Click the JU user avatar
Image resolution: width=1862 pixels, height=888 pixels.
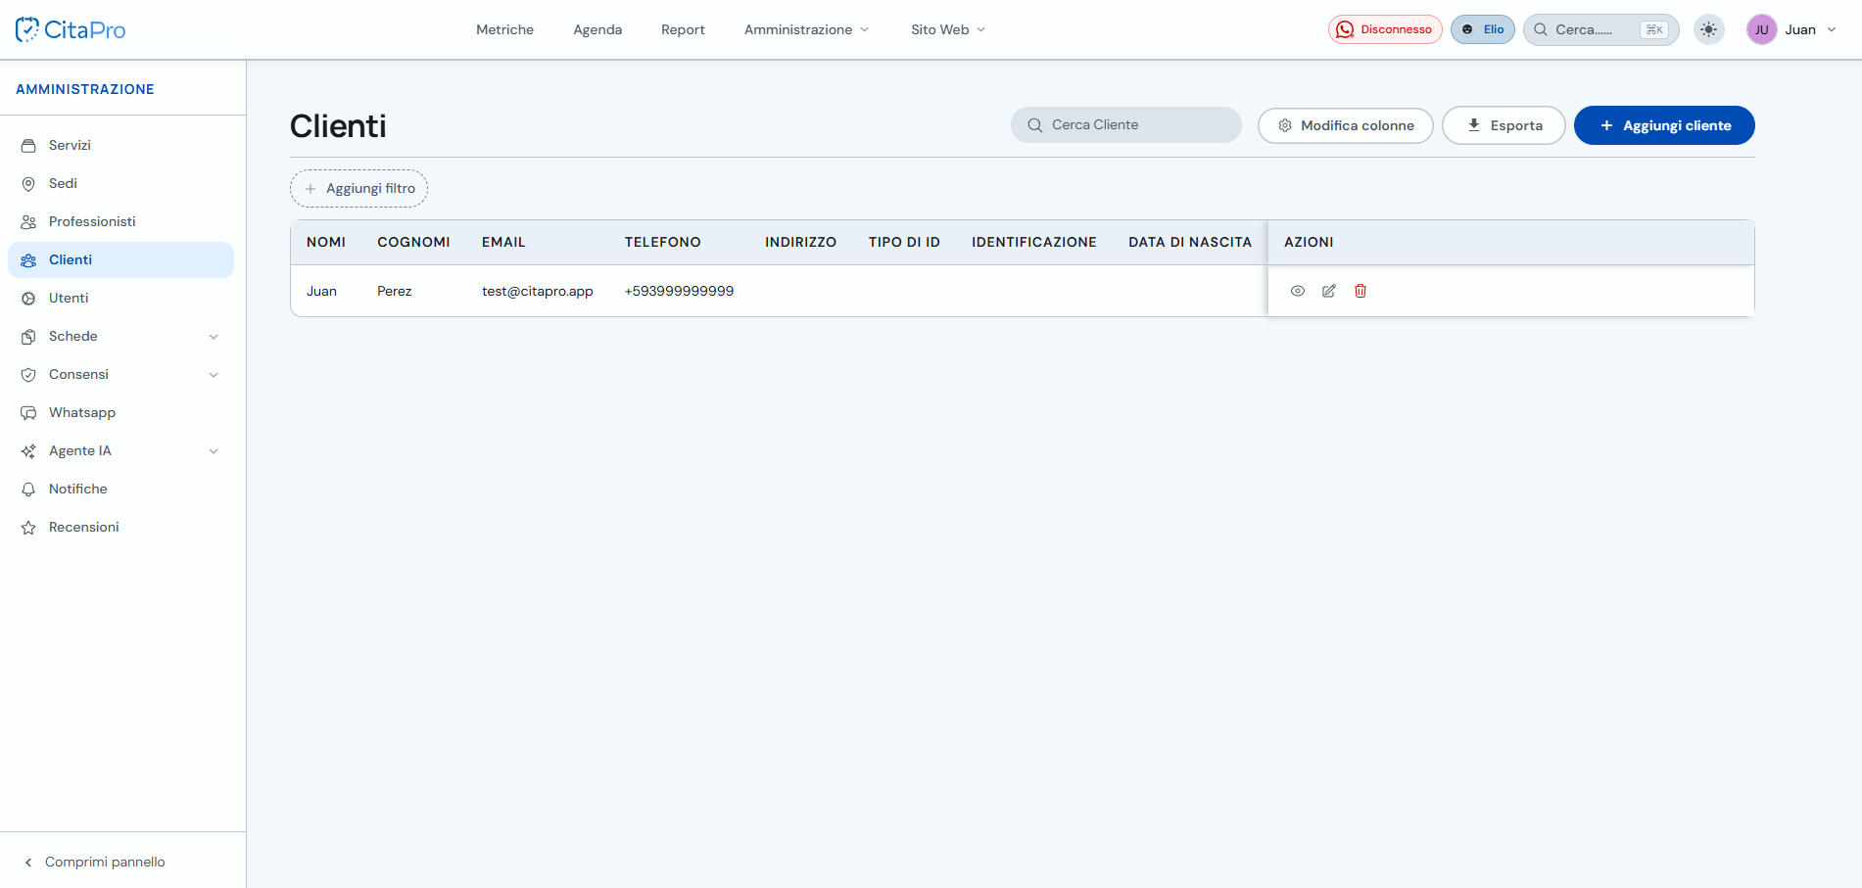coord(1761,29)
